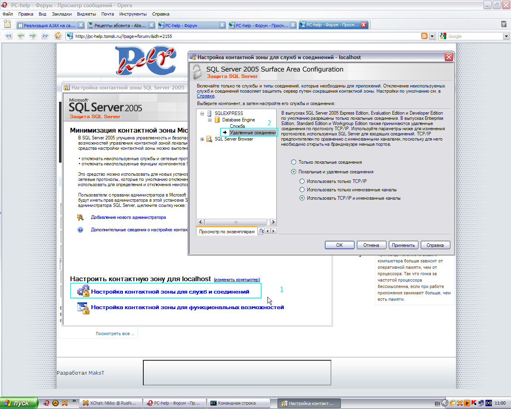Screen dimensions: 511x409
Task: Select 'Использовать только TCP/IP' option
Action: 302,181
